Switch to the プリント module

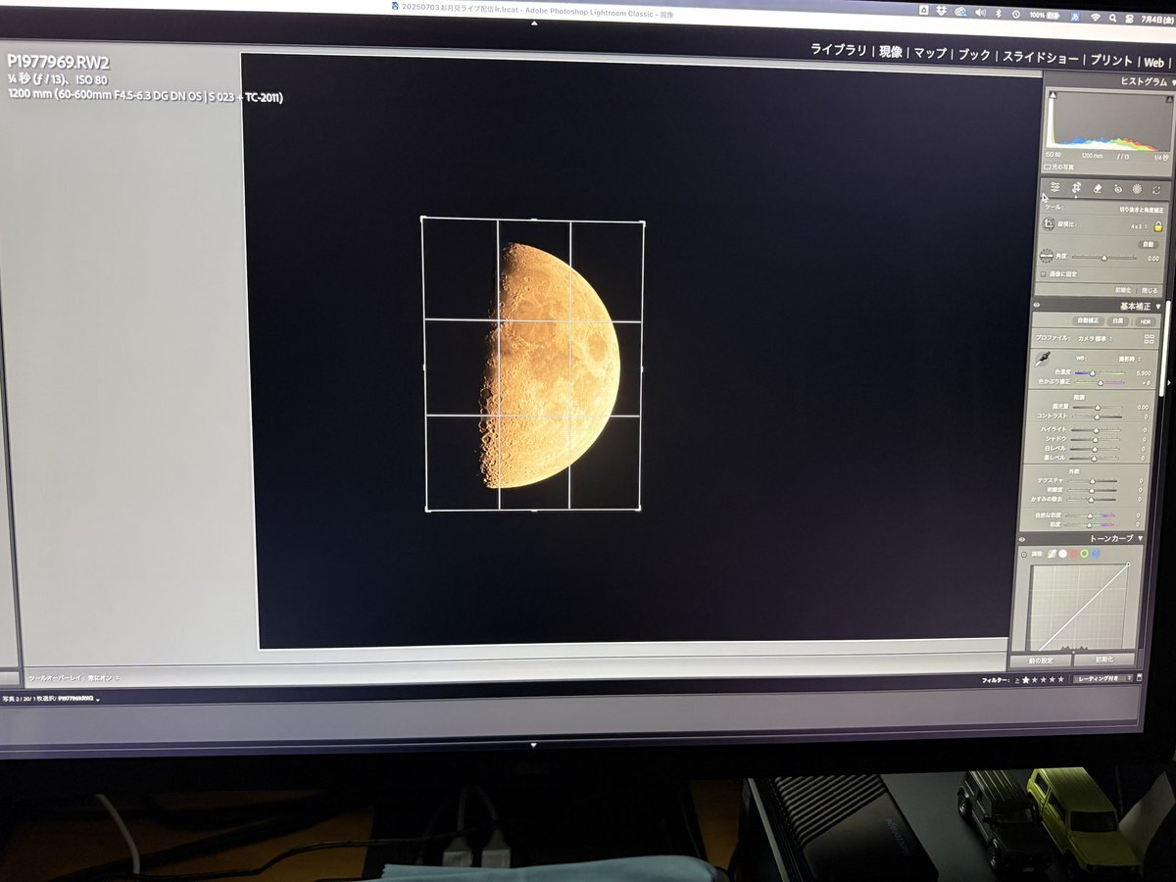[1112, 60]
